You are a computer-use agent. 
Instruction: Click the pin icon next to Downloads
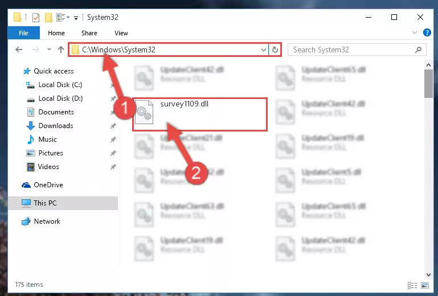pos(113,126)
